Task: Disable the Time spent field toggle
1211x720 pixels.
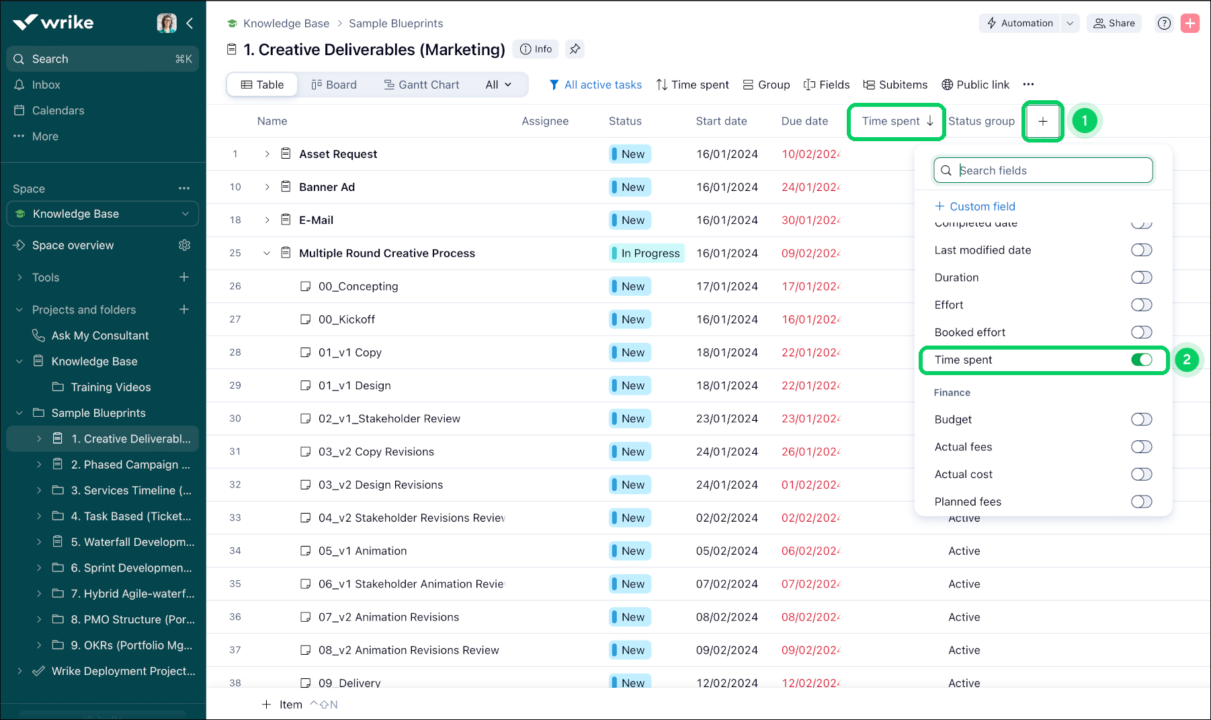Action: coord(1141,360)
